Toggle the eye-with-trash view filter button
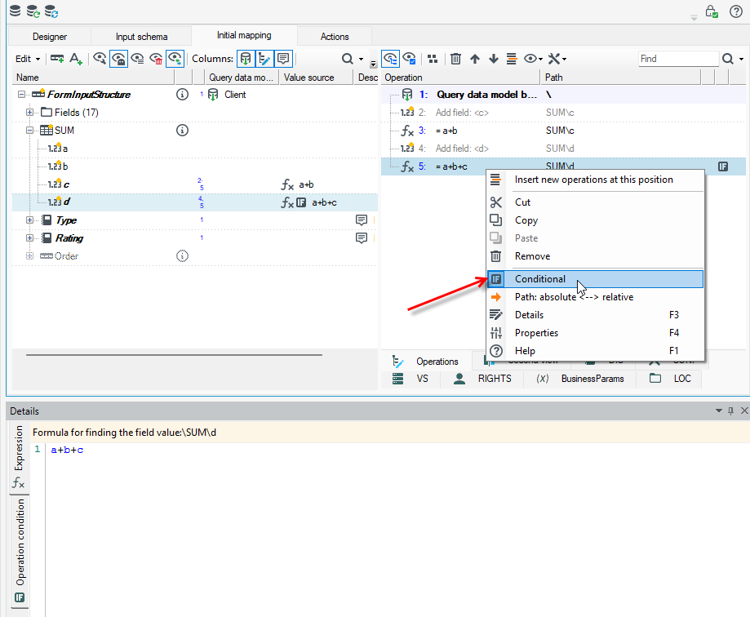 click(x=156, y=59)
